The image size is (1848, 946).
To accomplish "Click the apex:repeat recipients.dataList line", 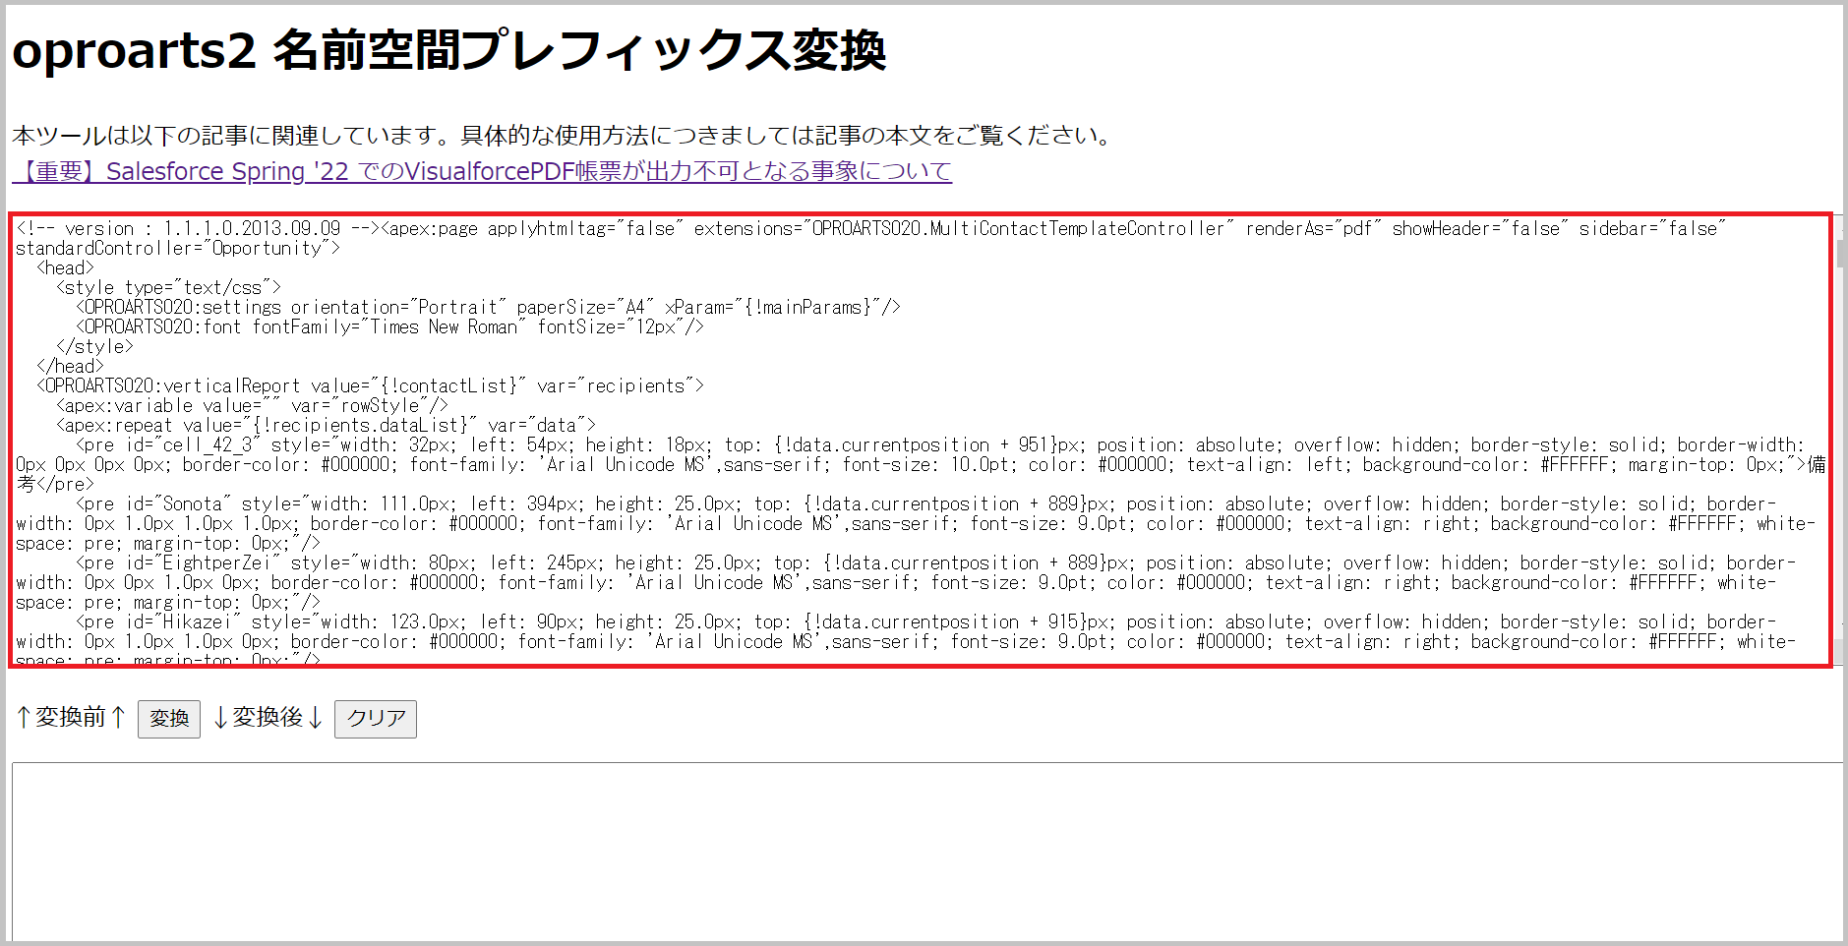I will [x=326, y=425].
